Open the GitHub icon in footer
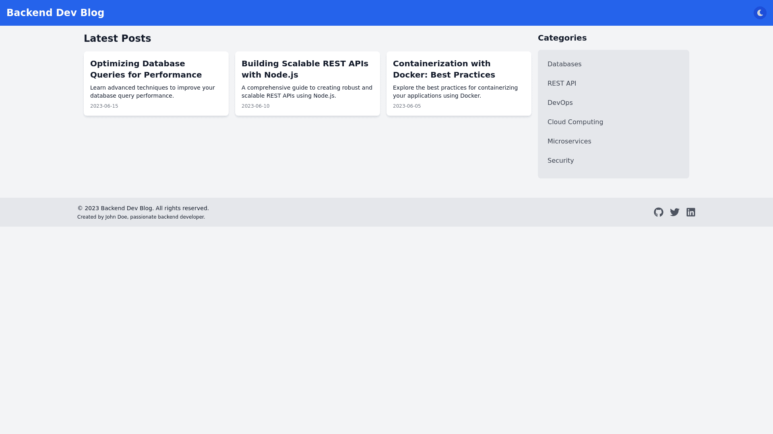Image resolution: width=773 pixels, height=434 pixels. [x=658, y=212]
